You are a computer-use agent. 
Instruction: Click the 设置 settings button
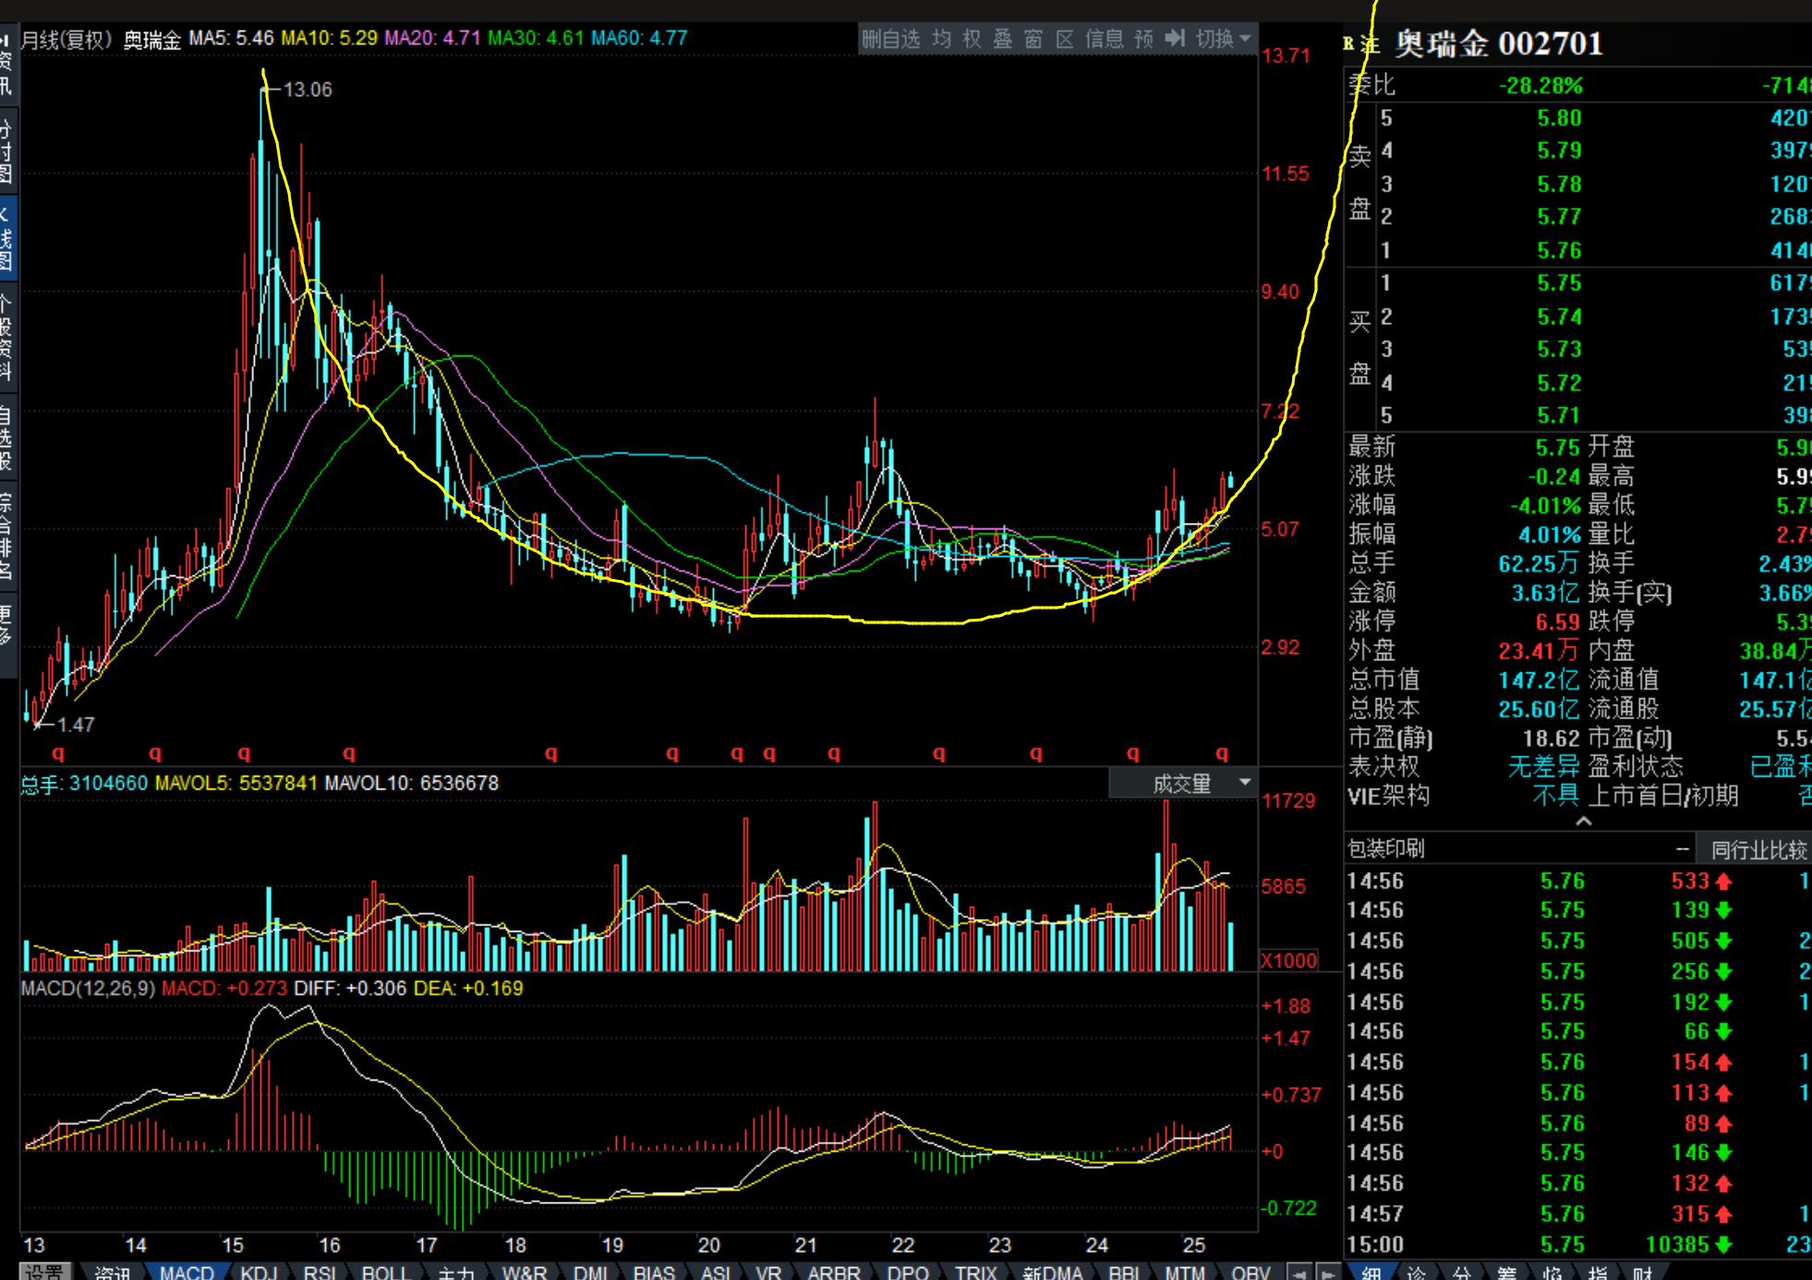click(x=44, y=1272)
